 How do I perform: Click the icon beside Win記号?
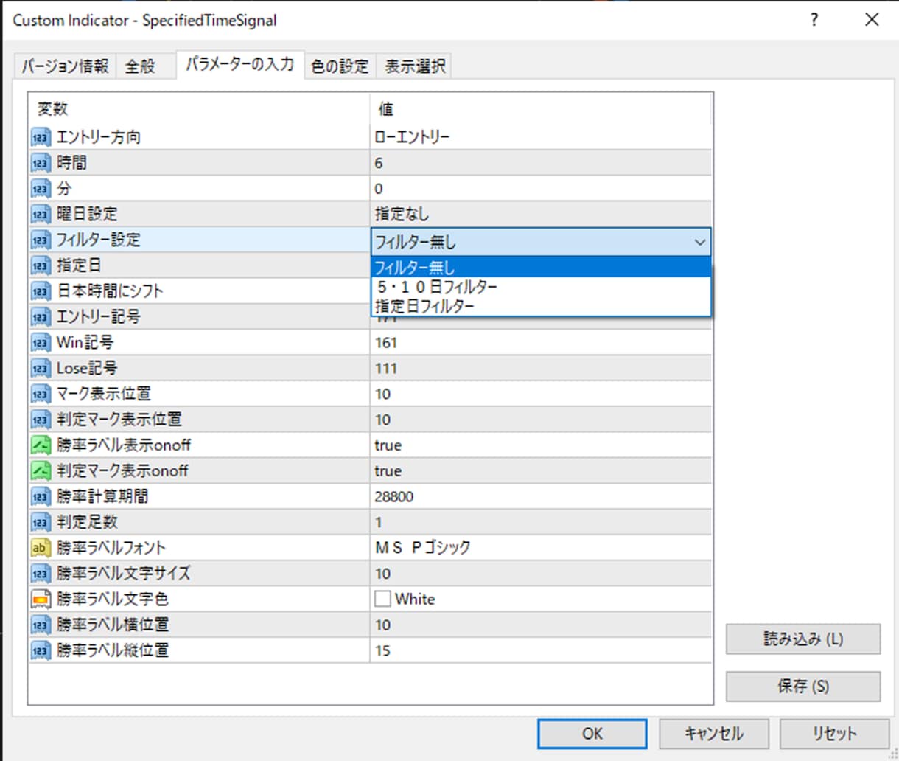coord(41,343)
